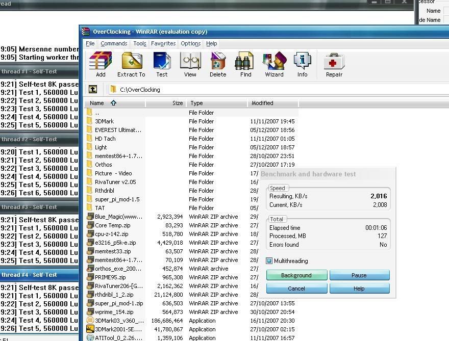Select the 3DMark2001-SE application icon
The height and width of the screenshot is (341, 449).
[x=90, y=329]
